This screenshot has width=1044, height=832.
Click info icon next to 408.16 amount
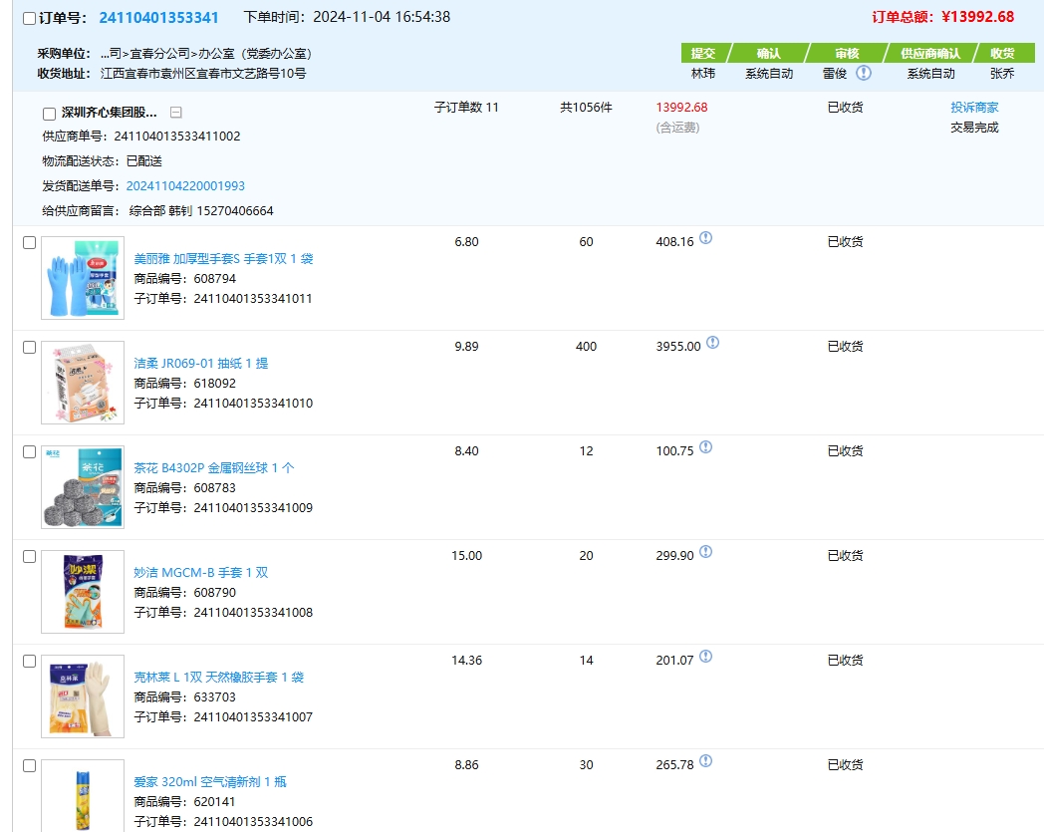(x=705, y=238)
